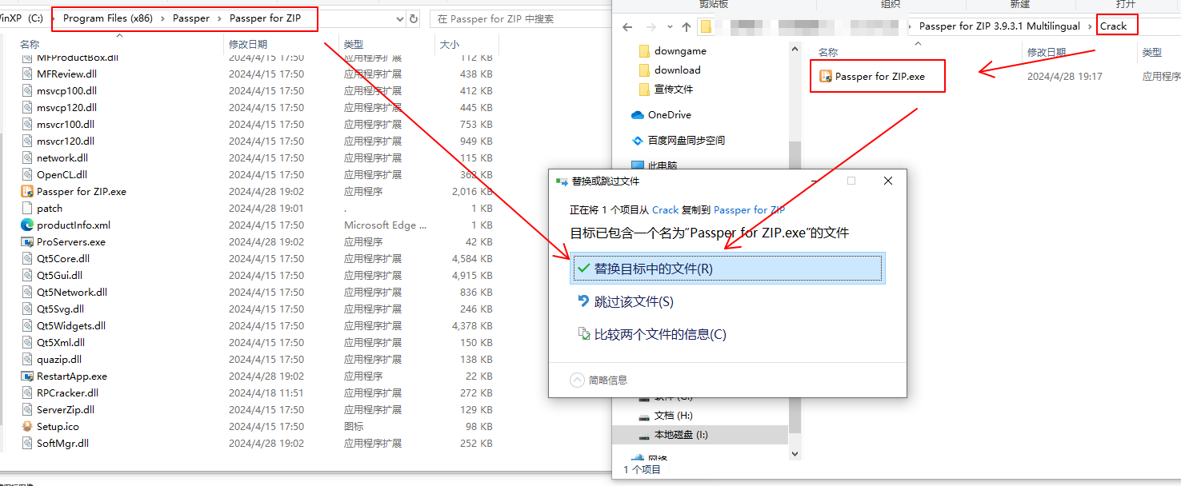Sort left file list by 大小 column
The width and height of the screenshot is (1181, 486).
pyautogui.click(x=450, y=44)
